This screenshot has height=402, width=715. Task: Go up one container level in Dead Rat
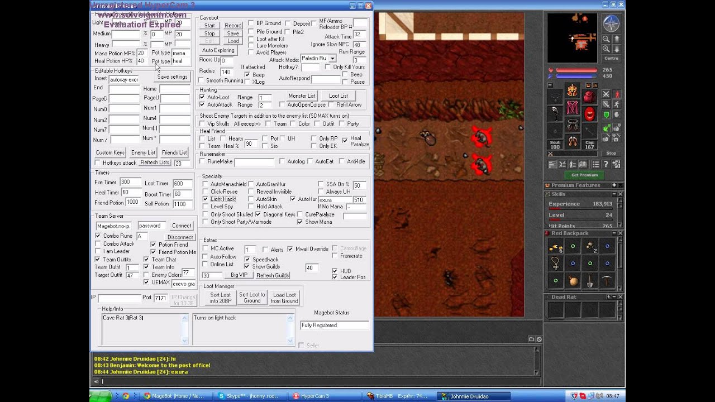(x=608, y=296)
